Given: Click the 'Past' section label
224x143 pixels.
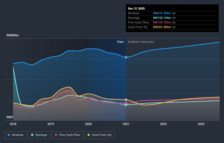Looking at the screenshot, I should [x=120, y=42].
